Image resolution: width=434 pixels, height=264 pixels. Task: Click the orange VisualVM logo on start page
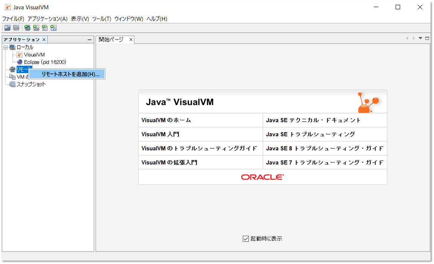coord(370,101)
